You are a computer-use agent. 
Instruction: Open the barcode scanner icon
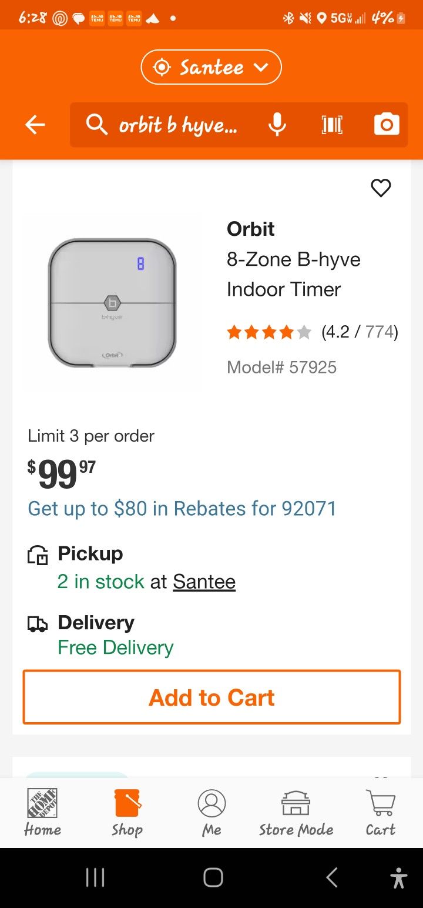click(x=332, y=125)
